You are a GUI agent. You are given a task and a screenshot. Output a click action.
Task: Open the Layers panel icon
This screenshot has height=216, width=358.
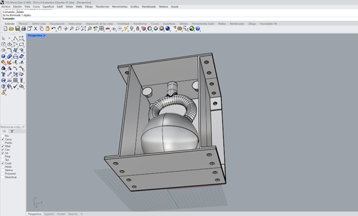(143, 28)
